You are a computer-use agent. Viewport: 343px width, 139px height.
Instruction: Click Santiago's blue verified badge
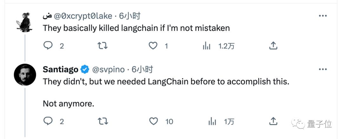[x=84, y=69]
